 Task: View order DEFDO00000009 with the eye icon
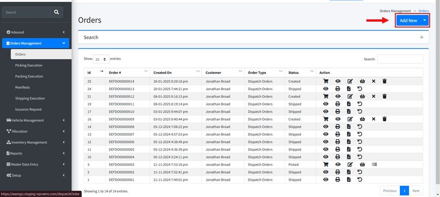[x=338, y=119]
